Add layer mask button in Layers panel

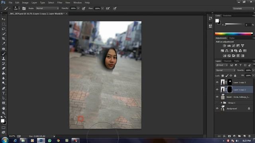(x=229, y=136)
